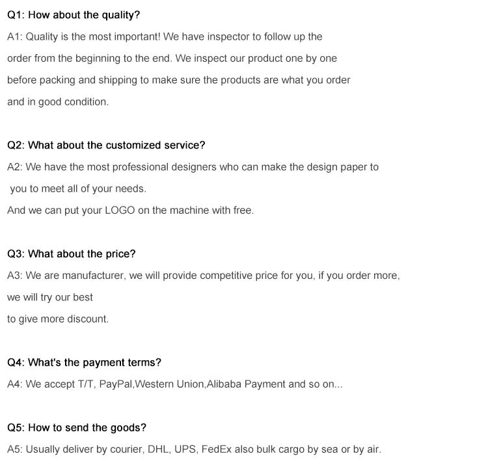Screen dimensions: 488x475
Task: Click the line "to give more discount."
Action: tap(58, 319)
